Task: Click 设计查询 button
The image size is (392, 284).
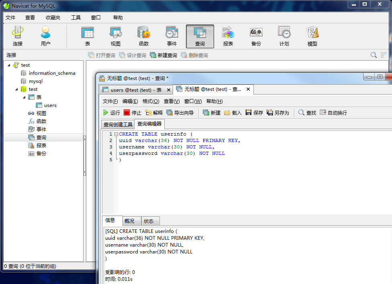Action: point(133,55)
